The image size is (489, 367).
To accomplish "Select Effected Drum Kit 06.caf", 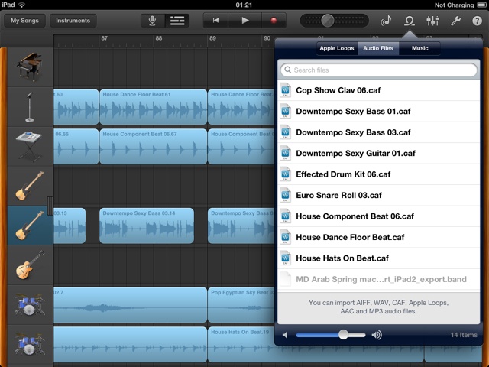I will (x=379, y=174).
